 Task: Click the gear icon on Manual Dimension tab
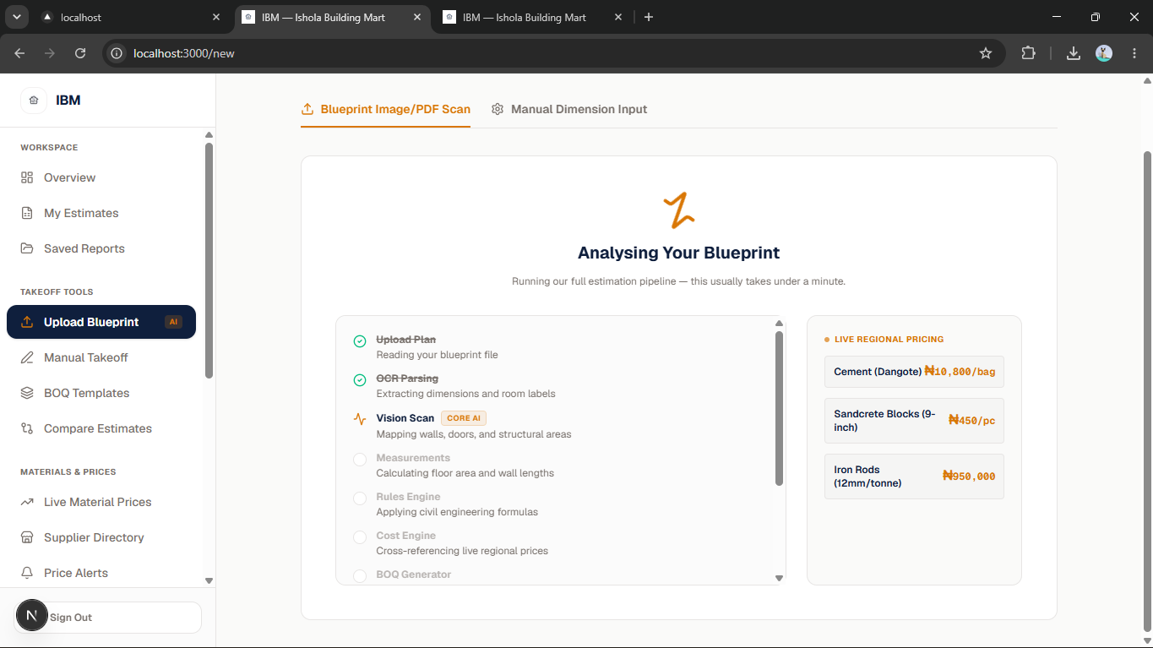[x=498, y=109]
